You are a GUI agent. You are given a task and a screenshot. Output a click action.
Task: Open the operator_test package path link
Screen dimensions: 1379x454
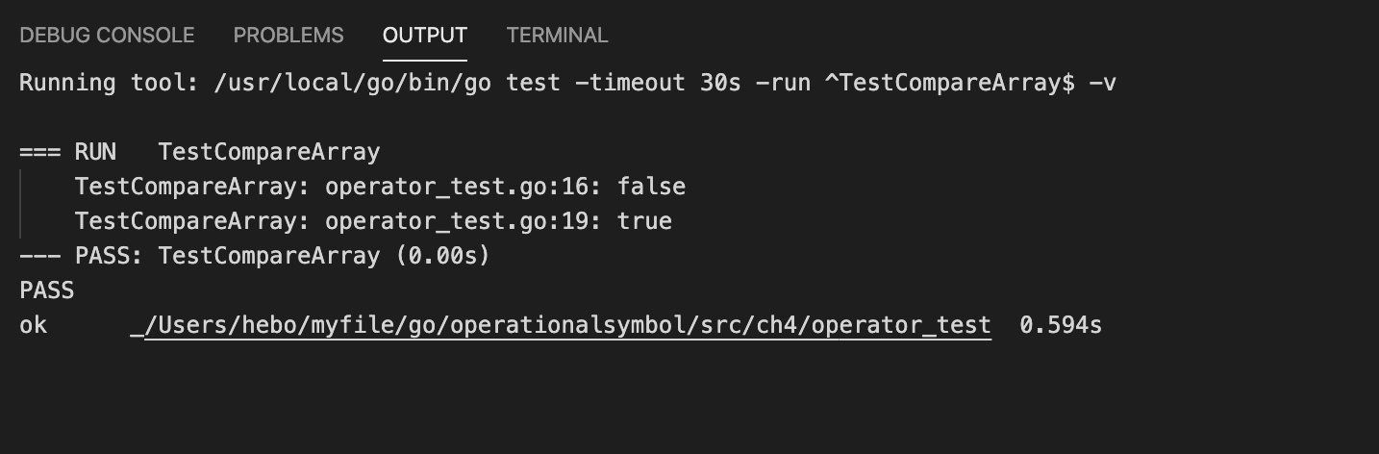(567, 325)
